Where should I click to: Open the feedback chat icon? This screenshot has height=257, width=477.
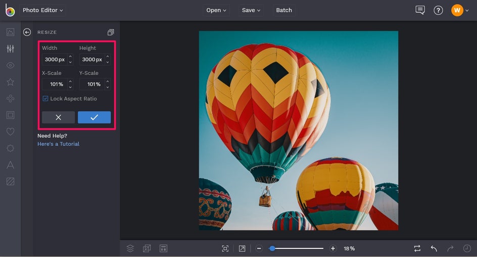pyautogui.click(x=420, y=10)
